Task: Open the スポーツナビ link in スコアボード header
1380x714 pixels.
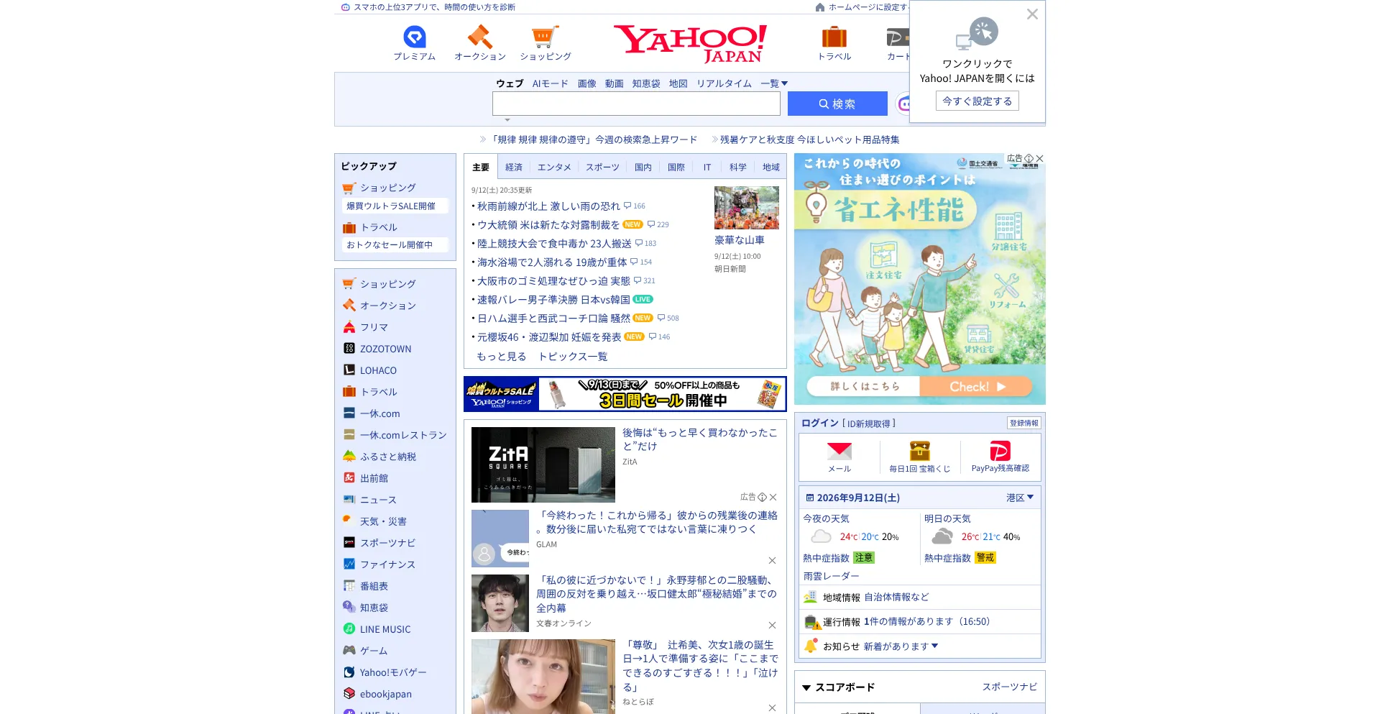Action: 1010,687
